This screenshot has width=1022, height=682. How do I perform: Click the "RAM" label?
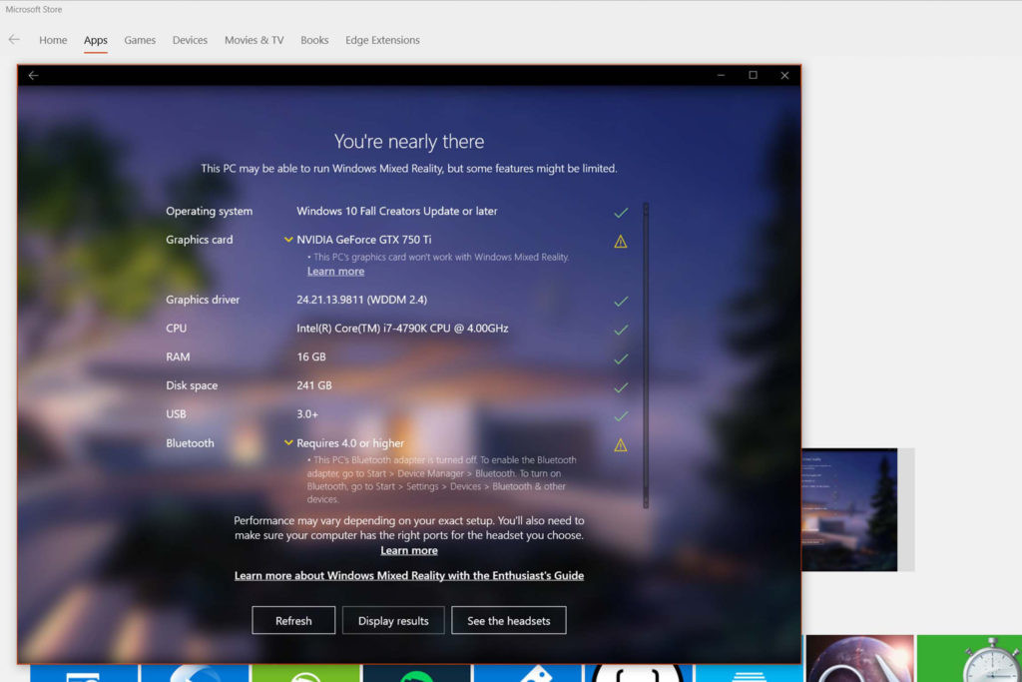point(178,357)
